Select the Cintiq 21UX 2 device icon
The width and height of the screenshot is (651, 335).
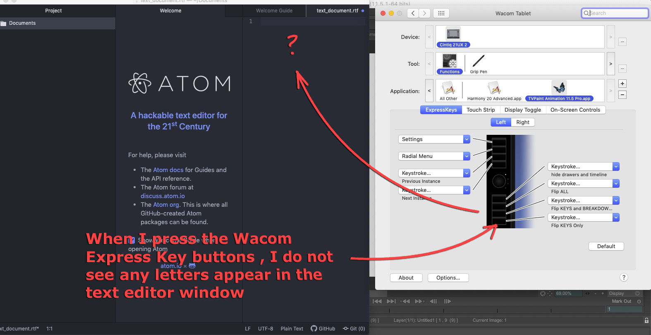point(453,37)
